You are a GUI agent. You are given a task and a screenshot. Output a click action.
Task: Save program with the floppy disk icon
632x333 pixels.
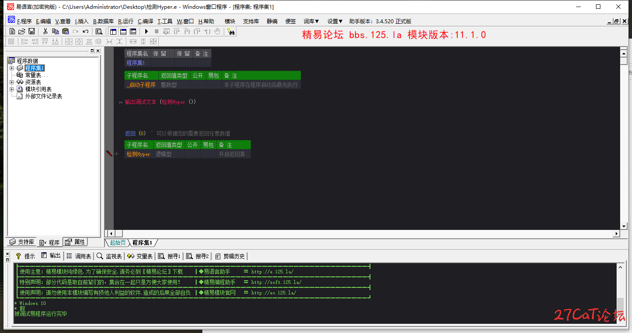pos(32,31)
